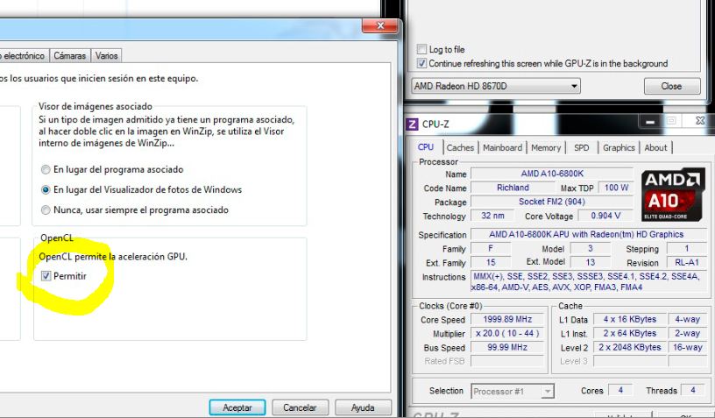
Task: Open the Graphics tab in CPU-Z
Action: coord(619,148)
